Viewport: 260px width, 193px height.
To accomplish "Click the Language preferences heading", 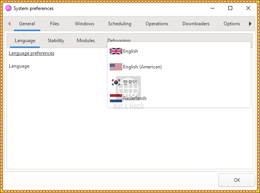I will pos(31,53).
